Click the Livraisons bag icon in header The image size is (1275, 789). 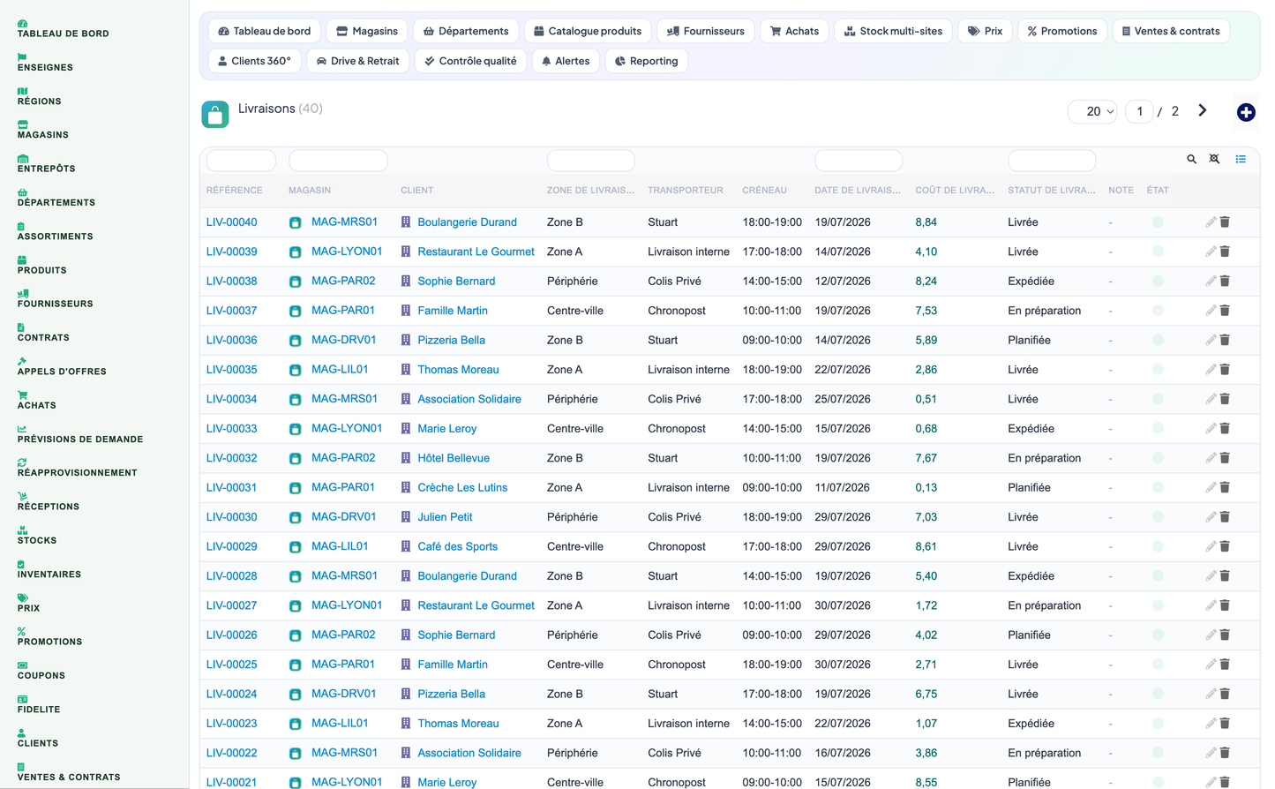click(x=215, y=114)
